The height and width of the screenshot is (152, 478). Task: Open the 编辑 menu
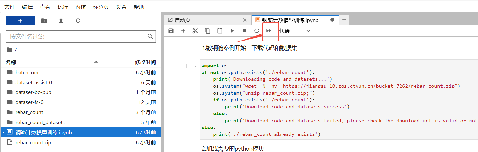pyautogui.click(x=27, y=7)
